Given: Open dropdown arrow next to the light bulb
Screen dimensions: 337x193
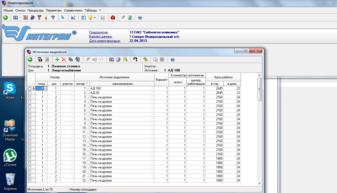Looking at the screenshot, I should [95, 18].
